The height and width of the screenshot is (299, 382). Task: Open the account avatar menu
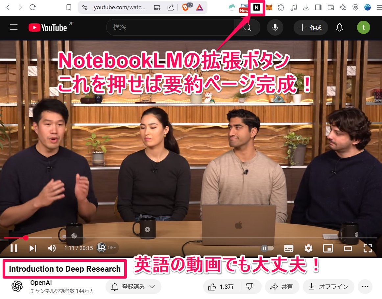(364, 27)
